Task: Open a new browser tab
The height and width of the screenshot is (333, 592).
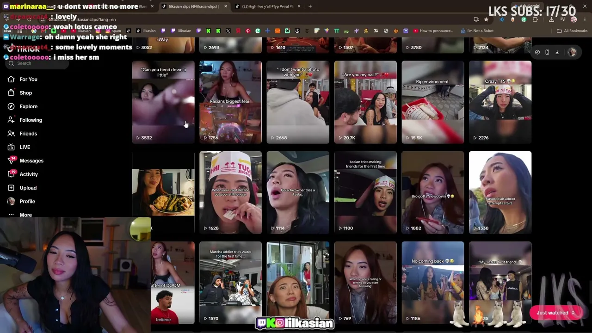Action: pyautogui.click(x=310, y=6)
